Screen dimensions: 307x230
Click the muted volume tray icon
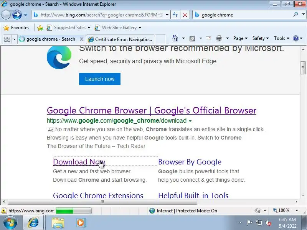268,223
